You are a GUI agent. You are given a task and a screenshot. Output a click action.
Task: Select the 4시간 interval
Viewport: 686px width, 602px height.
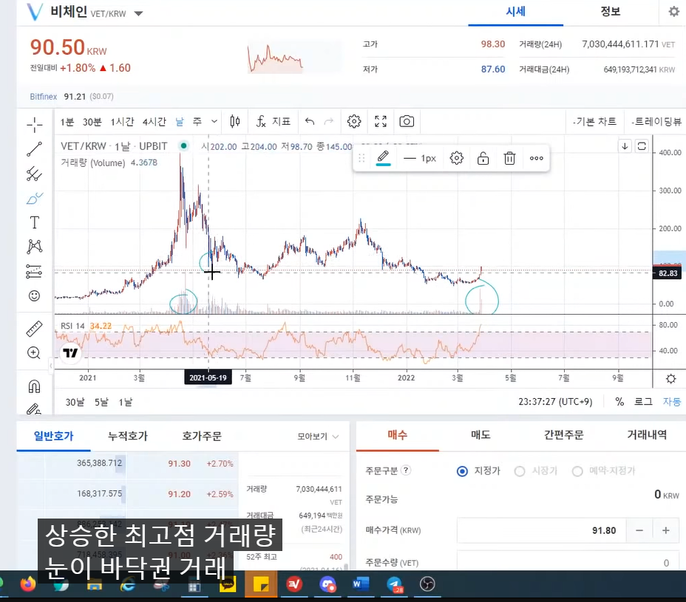coord(154,122)
